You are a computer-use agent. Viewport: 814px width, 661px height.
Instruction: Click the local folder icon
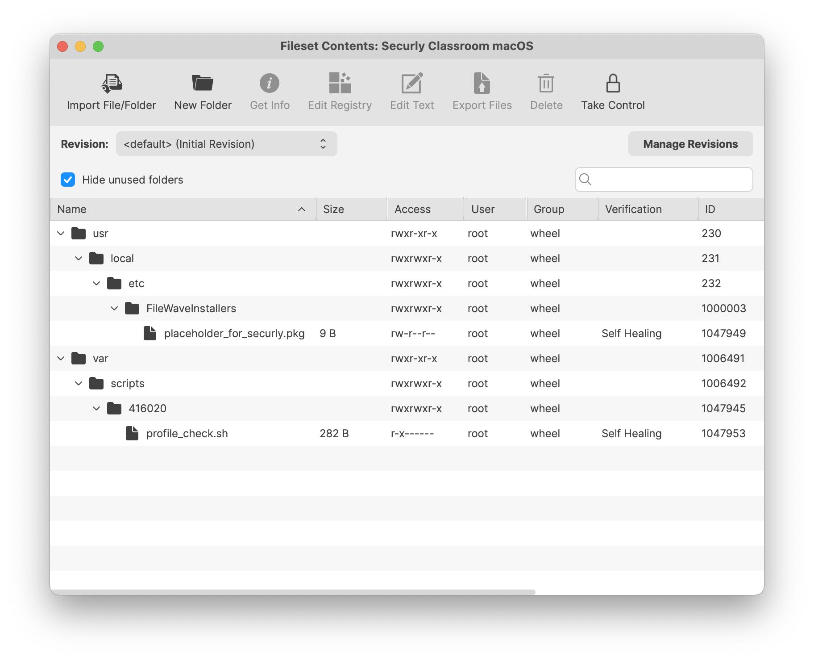click(x=96, y=258)
